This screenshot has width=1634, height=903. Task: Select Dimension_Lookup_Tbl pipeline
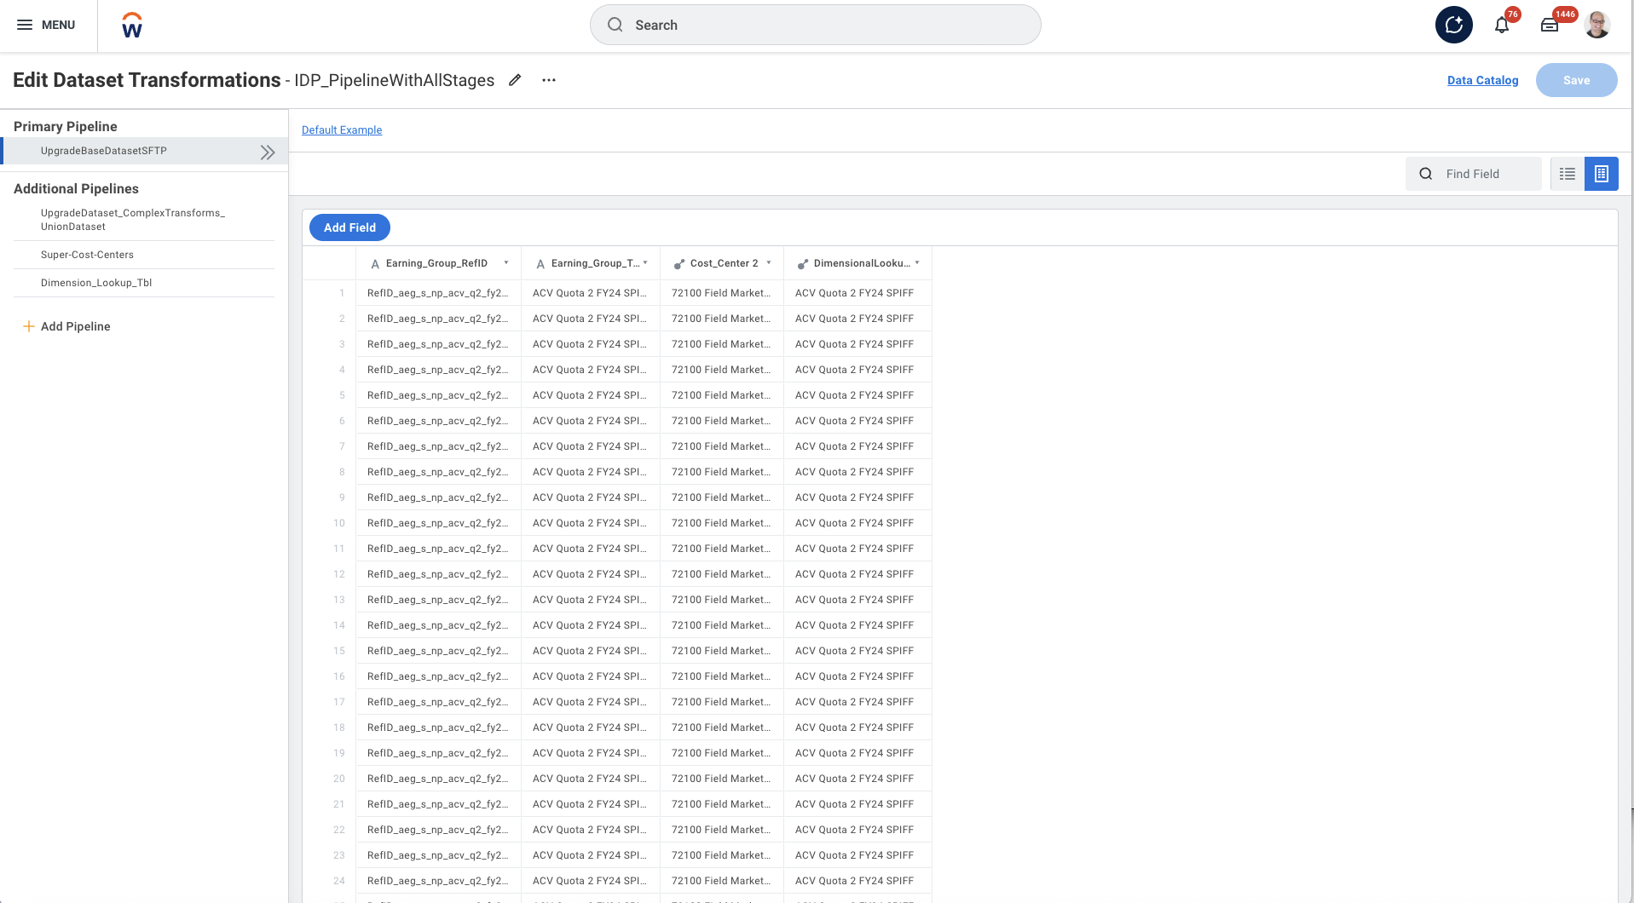(144, 283)
